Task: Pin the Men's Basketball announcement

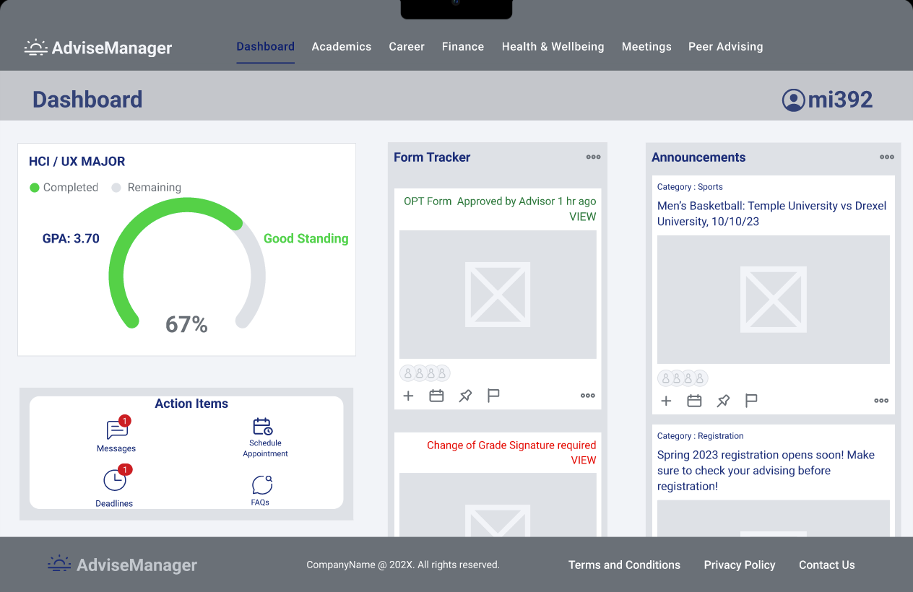Action: click(723, 401)
